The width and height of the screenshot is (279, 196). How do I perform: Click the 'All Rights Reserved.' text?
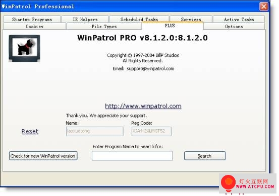[x=142, y=61]
